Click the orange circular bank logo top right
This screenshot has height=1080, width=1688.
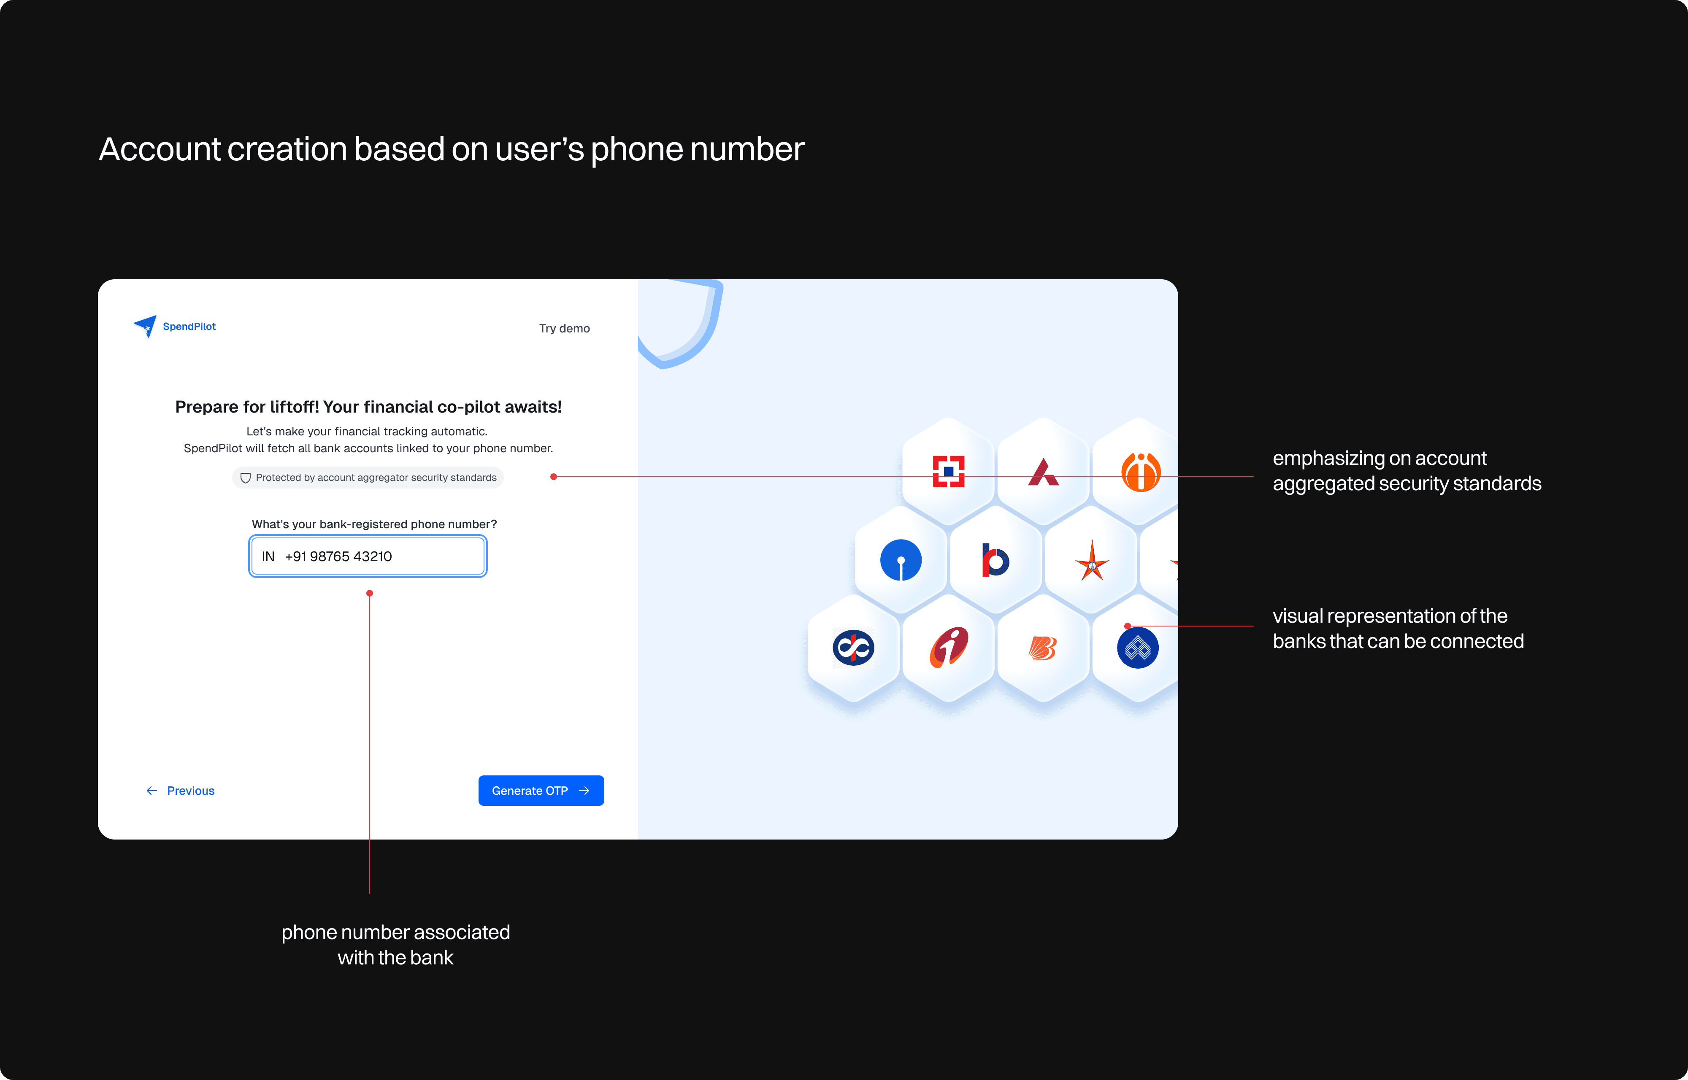point(1140,471)
